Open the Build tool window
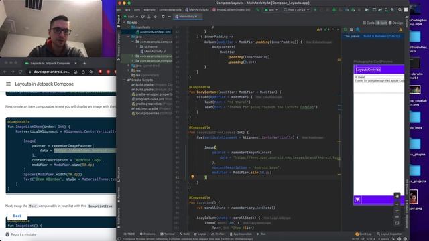429x241 pixels. point(184,234)
